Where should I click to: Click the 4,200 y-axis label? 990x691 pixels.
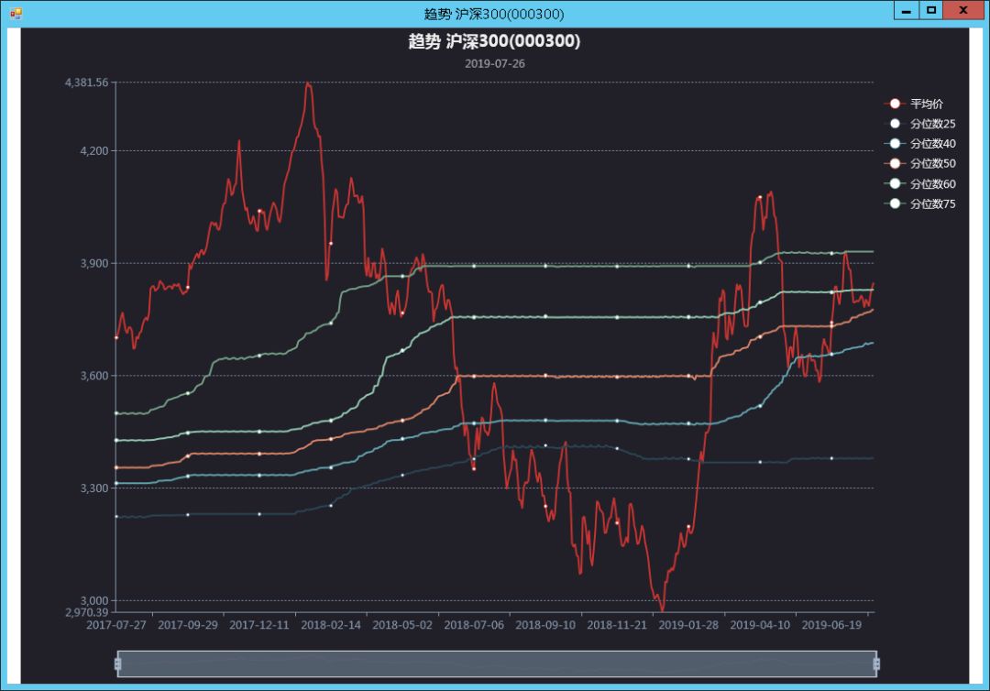[x=94, y=151]
